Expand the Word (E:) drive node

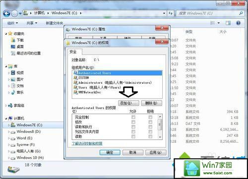pos(9,138)
